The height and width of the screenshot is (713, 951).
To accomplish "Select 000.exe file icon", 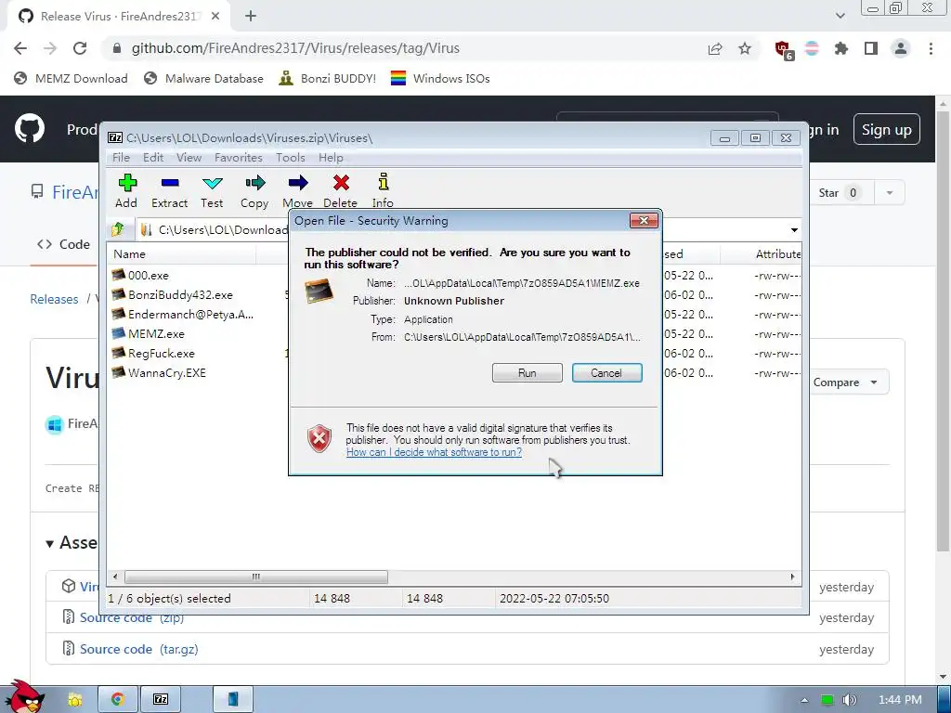I will [x=118, y=275].
